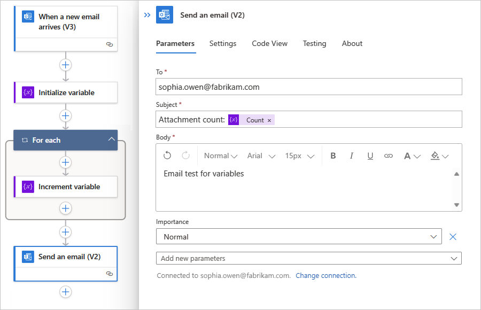Insert a link using the chain icon

(x=389, y=156)
